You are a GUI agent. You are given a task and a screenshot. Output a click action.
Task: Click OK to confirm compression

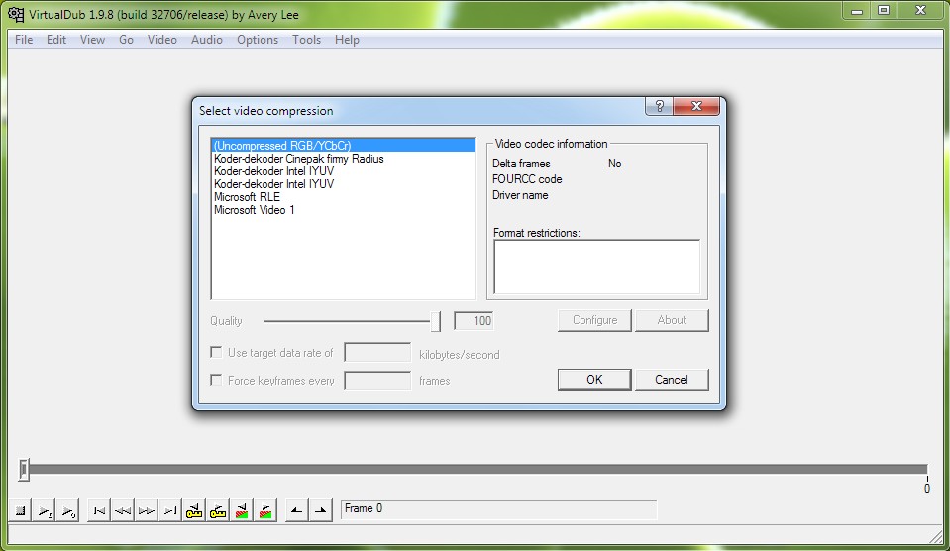click(x=594, y=380)
